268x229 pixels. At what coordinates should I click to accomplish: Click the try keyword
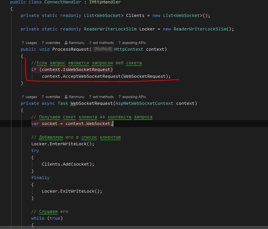[35, 151]
